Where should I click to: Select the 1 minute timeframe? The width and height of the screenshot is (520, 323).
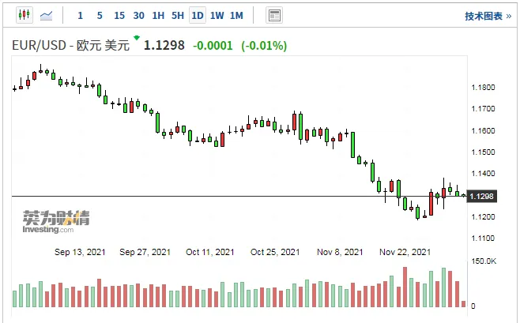tap(80, 15)
